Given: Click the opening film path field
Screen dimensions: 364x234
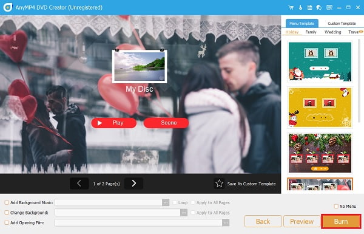Looking at the screenshot, I should (x=138, y=222).
